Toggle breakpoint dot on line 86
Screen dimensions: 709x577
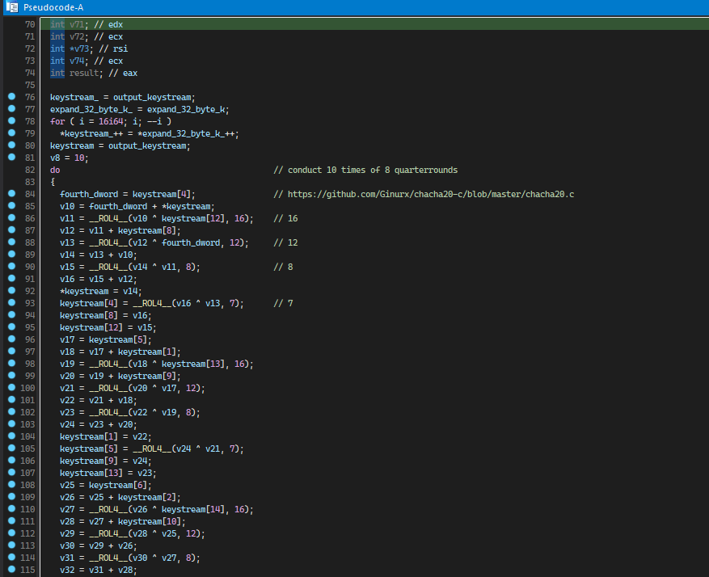(12, 217)
